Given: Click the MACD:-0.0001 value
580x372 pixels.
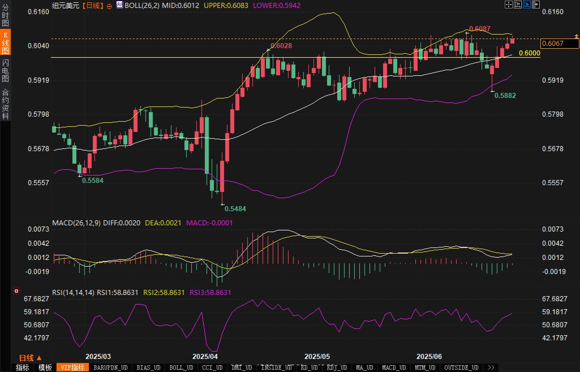Looking at the screenshot, I should 209,223.
